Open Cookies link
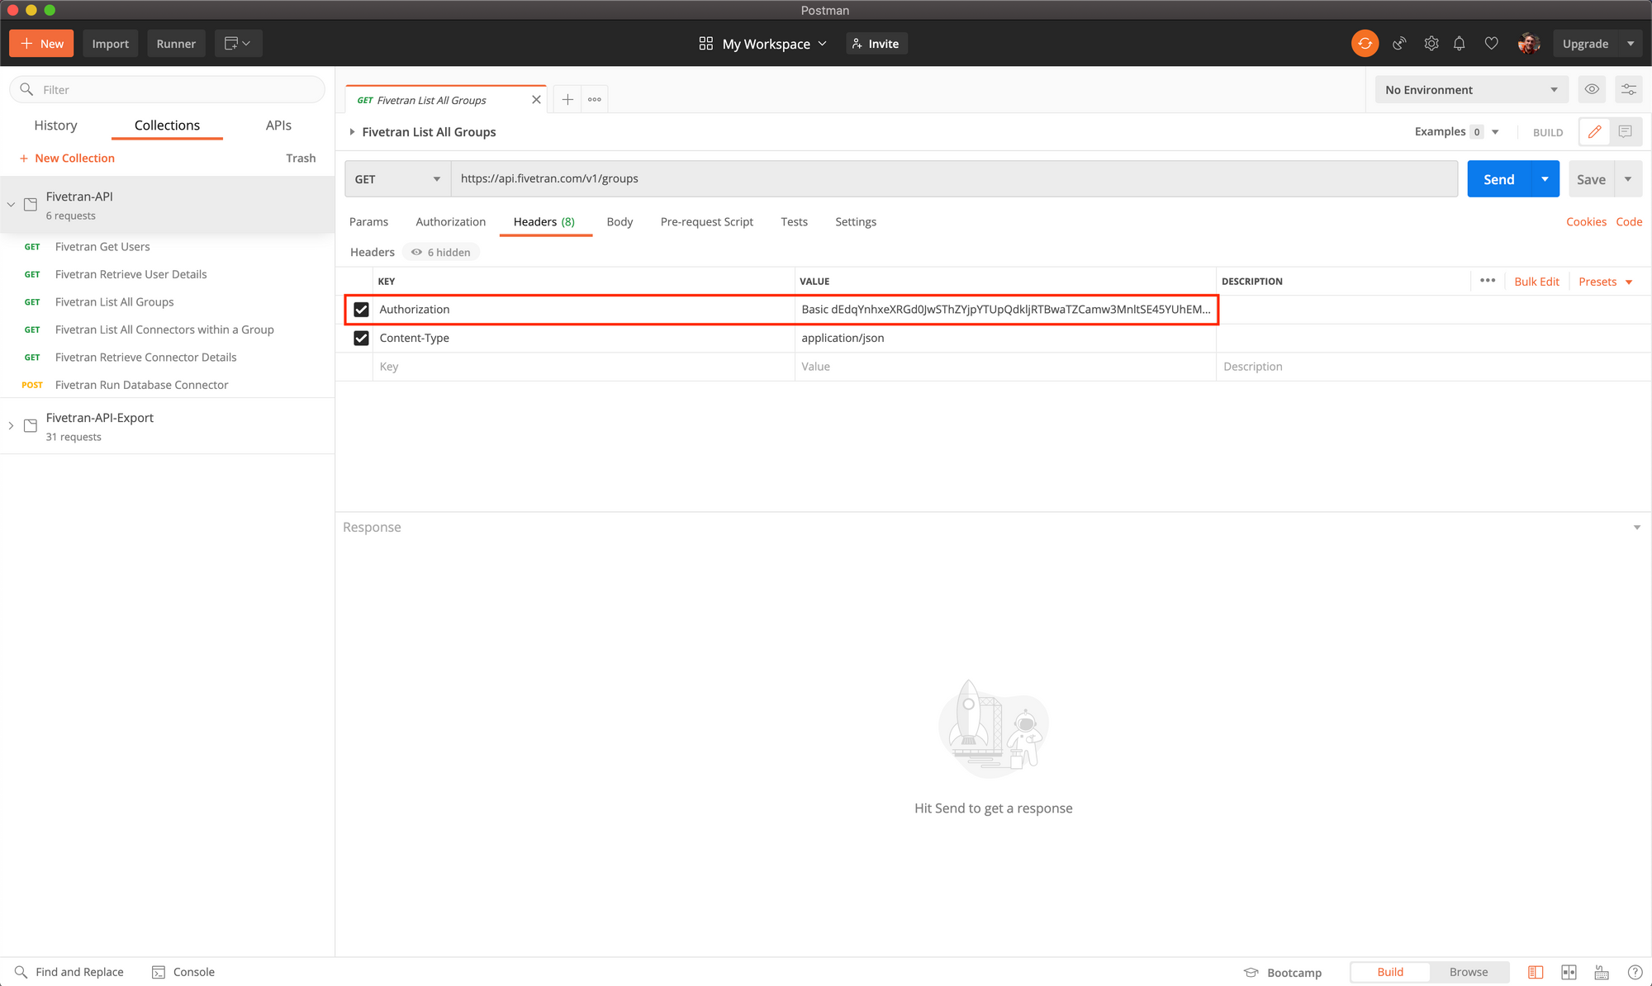 [x=1586, y=222]
